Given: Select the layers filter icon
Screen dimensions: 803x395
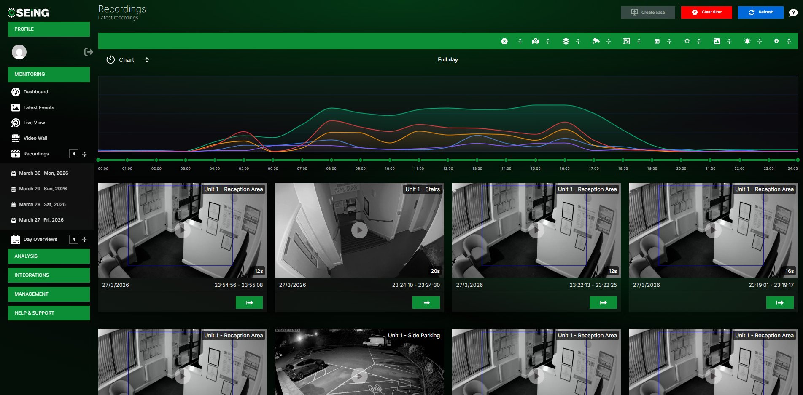Looking at the screenshot, I should pyautogui.click(x=566, y=41).
